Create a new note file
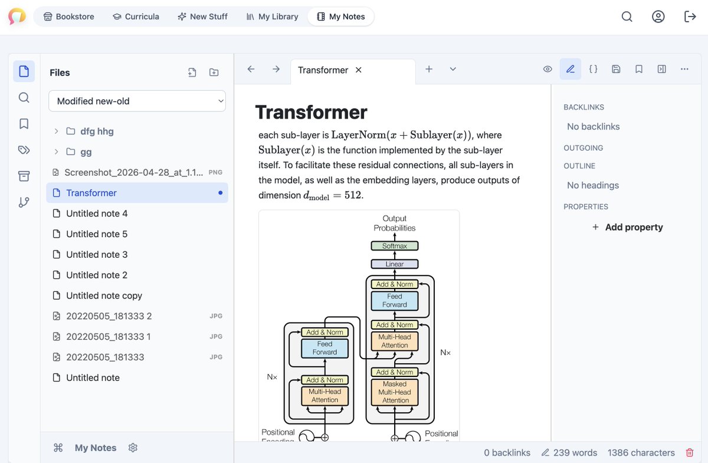Screen dimensions: 708x463 (x=192, y=73)
